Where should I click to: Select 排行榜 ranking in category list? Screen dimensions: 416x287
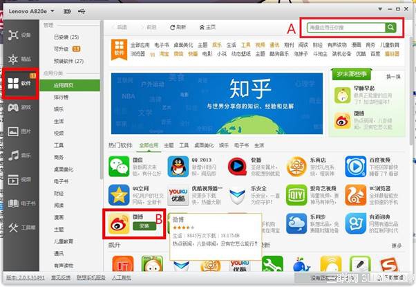click(62, 98)
